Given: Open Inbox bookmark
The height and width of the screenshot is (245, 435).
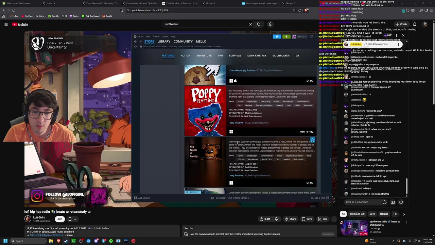Looking at the screenshot, I should 14,16.
